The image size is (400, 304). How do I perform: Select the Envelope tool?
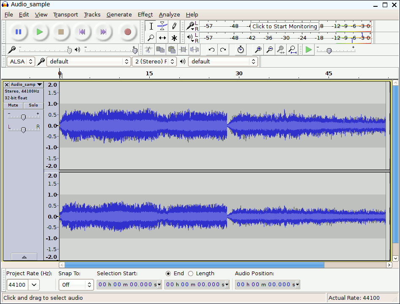pyautogui.click(x=162, y=26)
